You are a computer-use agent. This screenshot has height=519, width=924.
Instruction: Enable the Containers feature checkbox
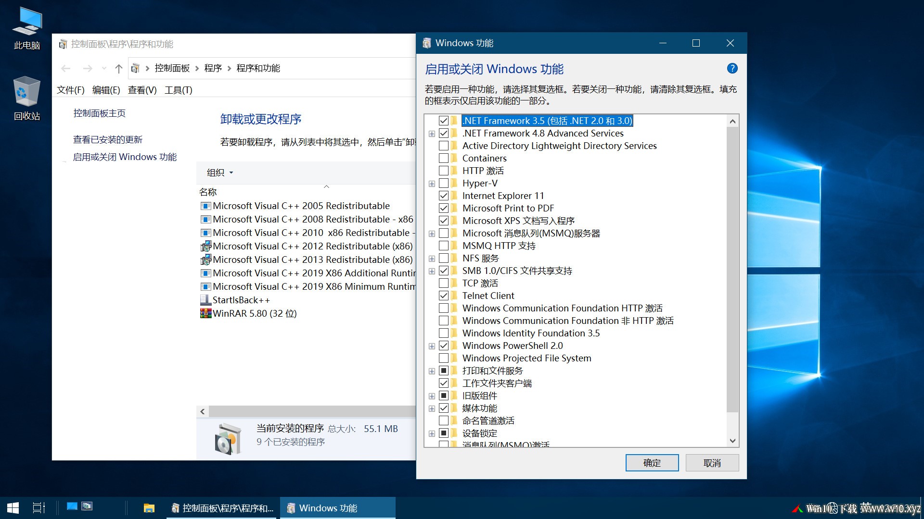[x=444, y=158]
